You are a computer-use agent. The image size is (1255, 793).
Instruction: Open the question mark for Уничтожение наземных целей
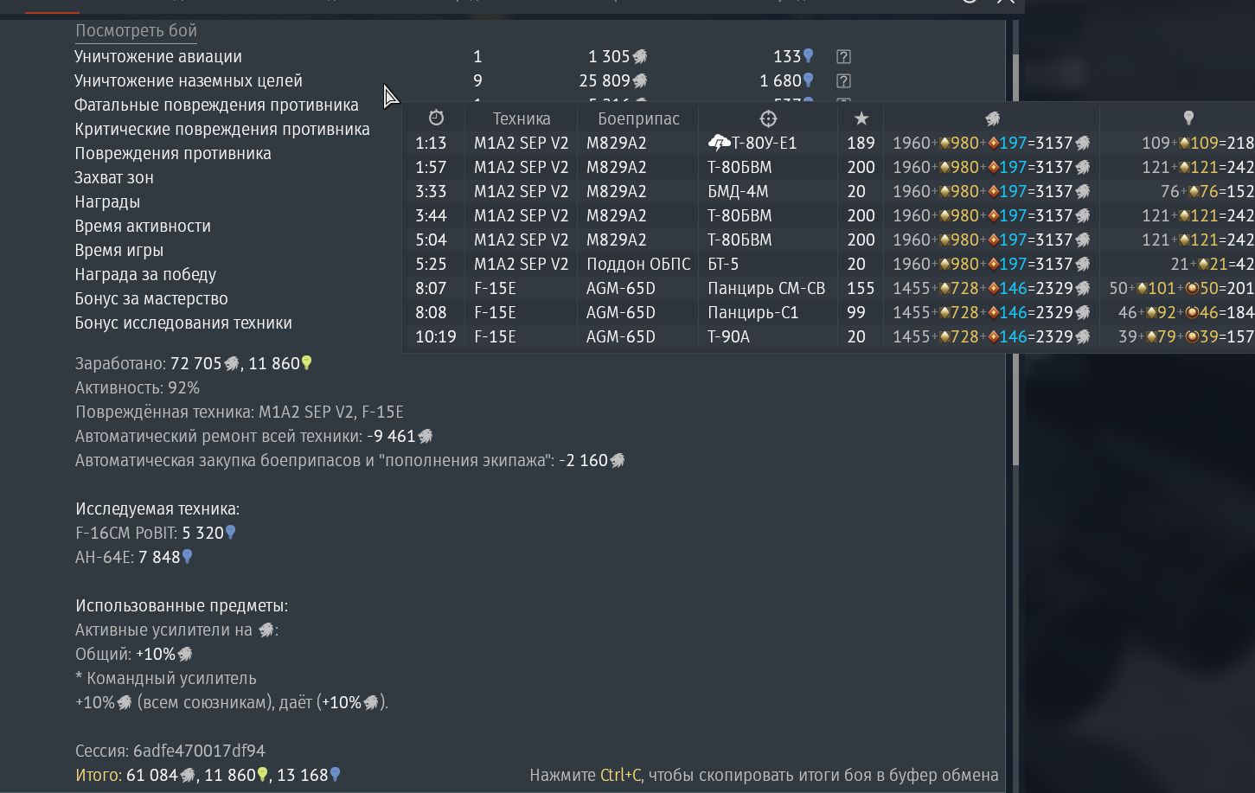click(x=843, y=81)
